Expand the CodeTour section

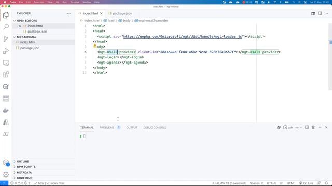24,178
